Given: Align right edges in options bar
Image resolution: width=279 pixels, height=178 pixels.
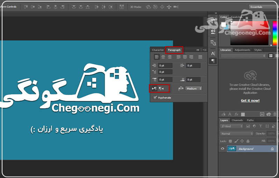Looking at the screenshot, I should [62, 7].
